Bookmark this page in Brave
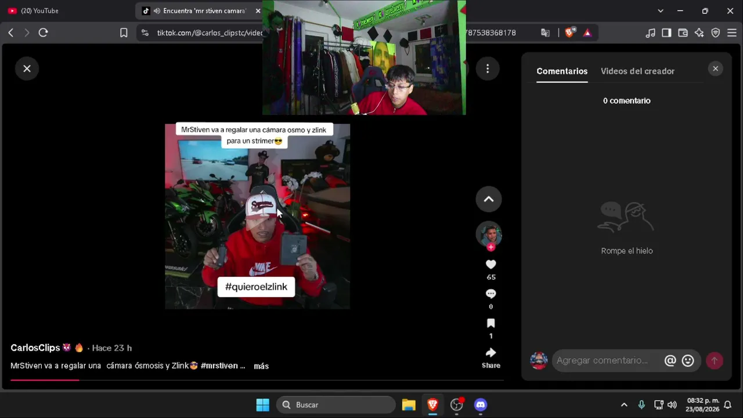 pyautogui.click(x=124, y=33)
